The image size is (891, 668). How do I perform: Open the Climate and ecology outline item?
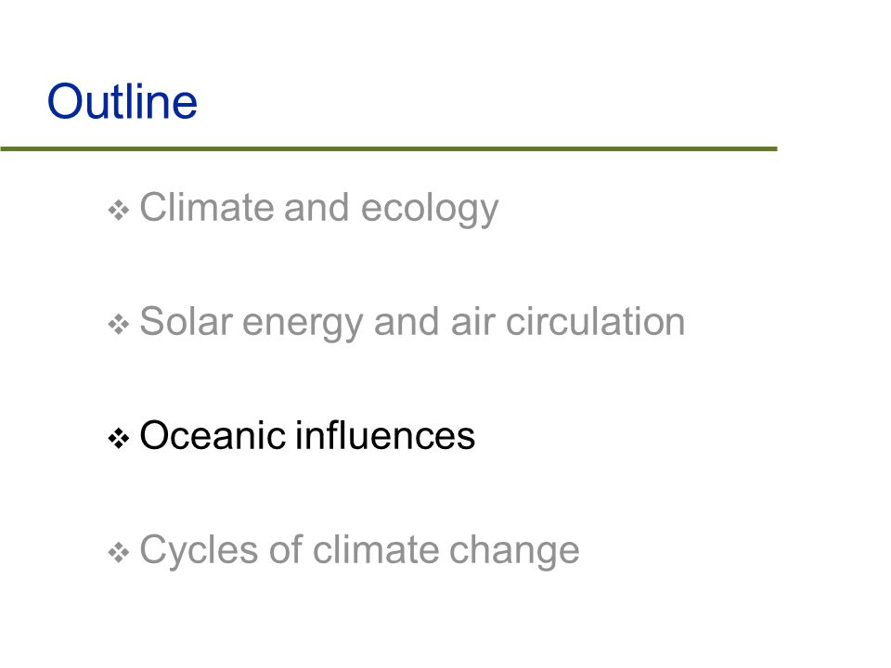click(x=318, y=209)
